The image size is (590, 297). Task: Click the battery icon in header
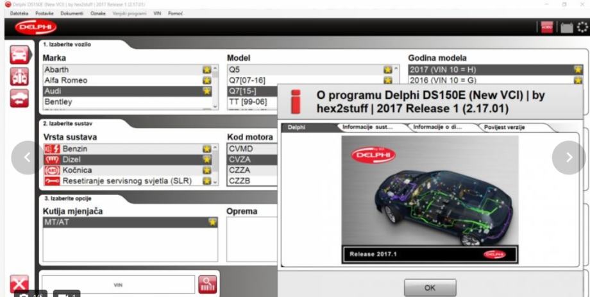[567, 28]
